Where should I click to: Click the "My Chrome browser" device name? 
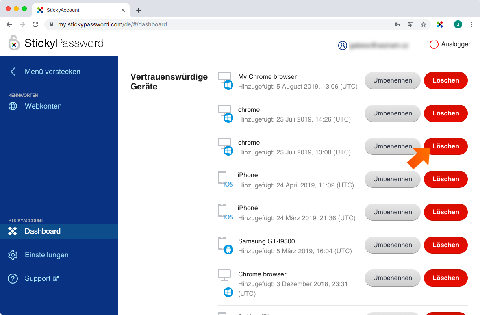pos(267,77)
